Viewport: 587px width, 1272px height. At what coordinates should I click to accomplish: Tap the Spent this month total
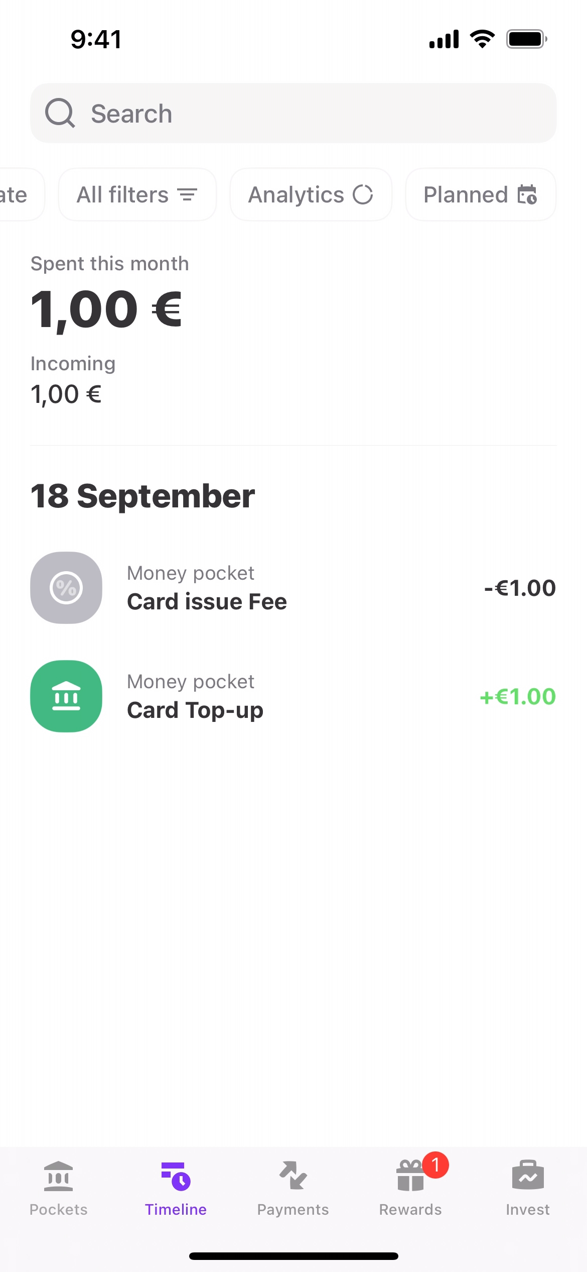click(106, 309)
